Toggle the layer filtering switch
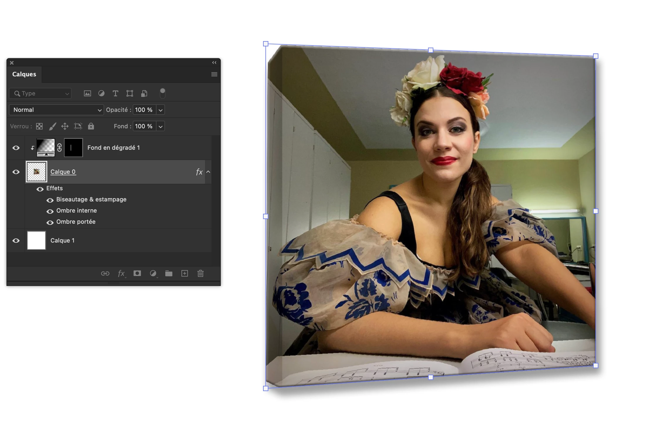This screenshot has height=441, width=670. pos(162,93)
